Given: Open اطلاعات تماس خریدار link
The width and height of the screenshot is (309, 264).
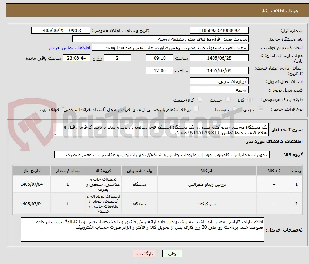Looking at the screenshot, I should click(69, 48).
